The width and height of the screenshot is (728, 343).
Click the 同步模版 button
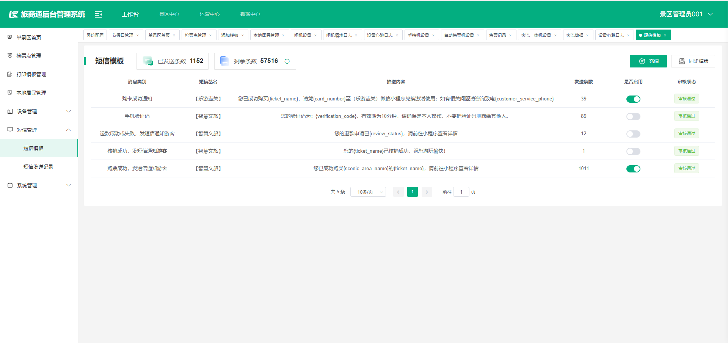(693, 61)
